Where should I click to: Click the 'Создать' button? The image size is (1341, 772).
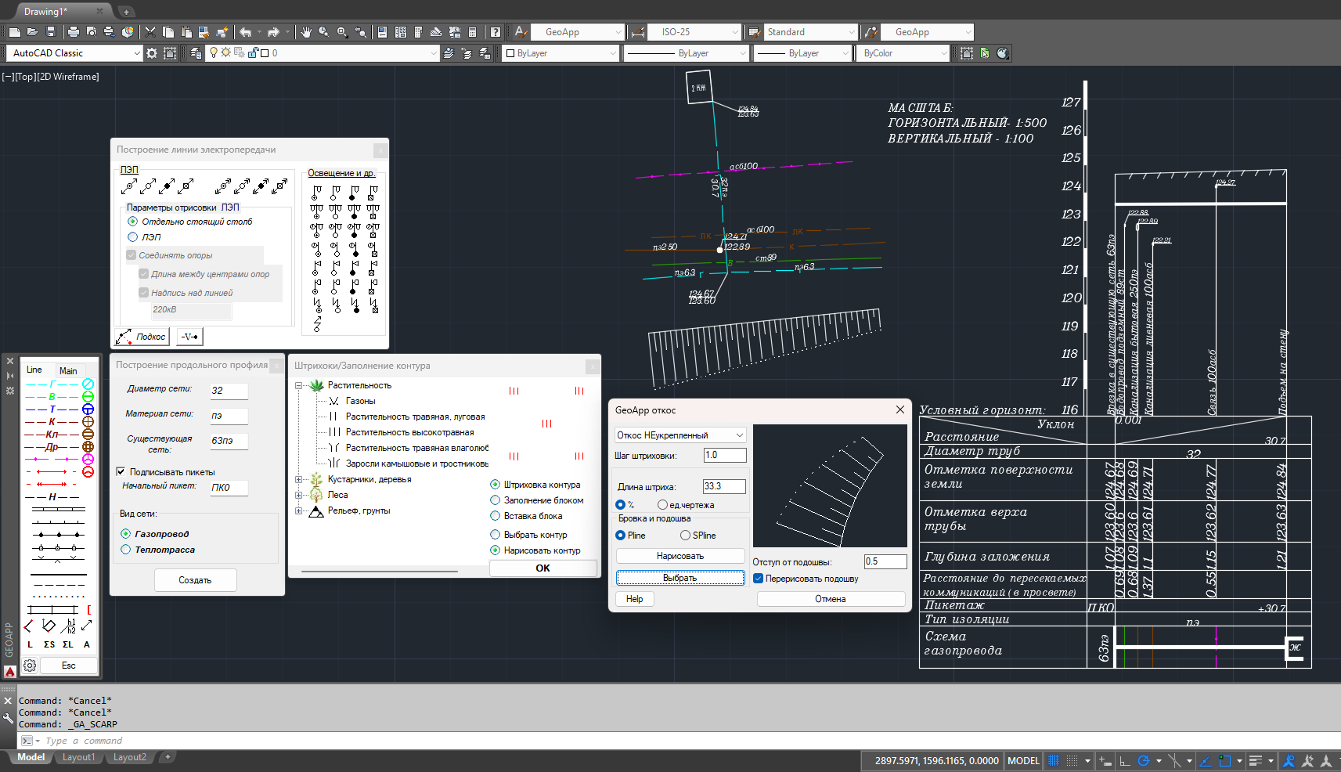[x=195, y=580]
